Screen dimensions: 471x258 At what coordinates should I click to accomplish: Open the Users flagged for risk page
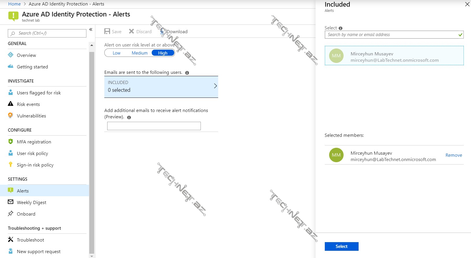tap(39, 93)
